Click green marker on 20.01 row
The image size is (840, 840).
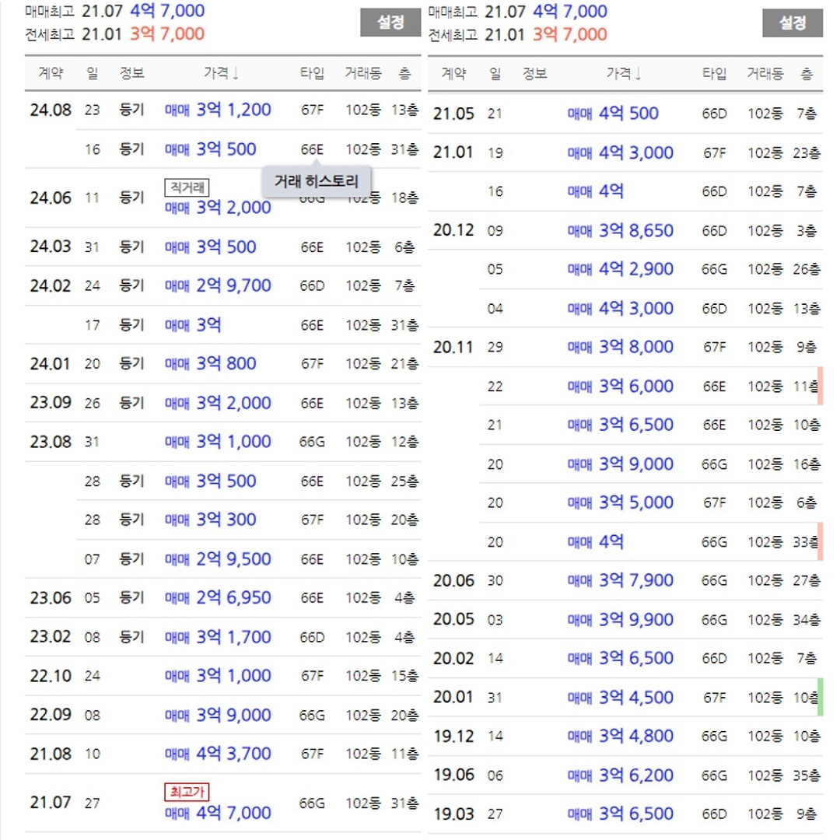[820, 697]
